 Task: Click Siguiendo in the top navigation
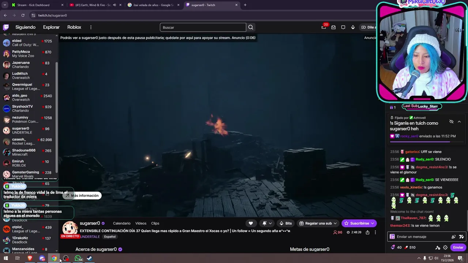26,27
